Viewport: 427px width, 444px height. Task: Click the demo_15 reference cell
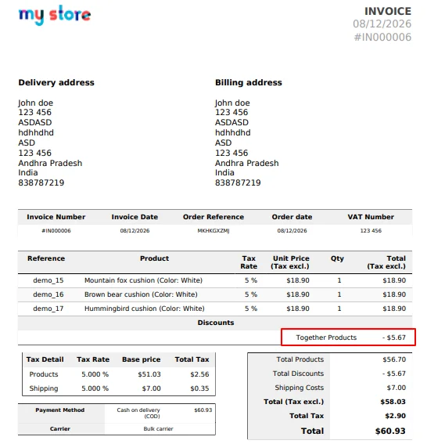tap(48, 280)
